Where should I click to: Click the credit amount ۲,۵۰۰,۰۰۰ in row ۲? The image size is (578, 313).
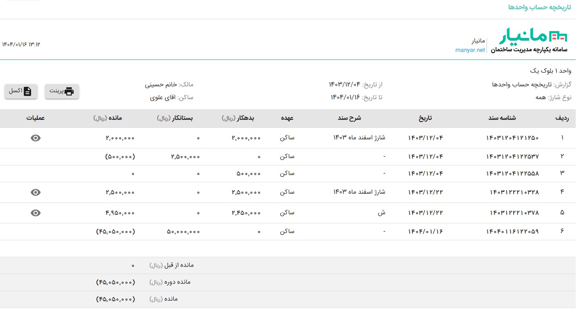pos(186,157)
